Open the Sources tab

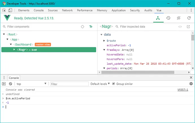click(53, 10)
